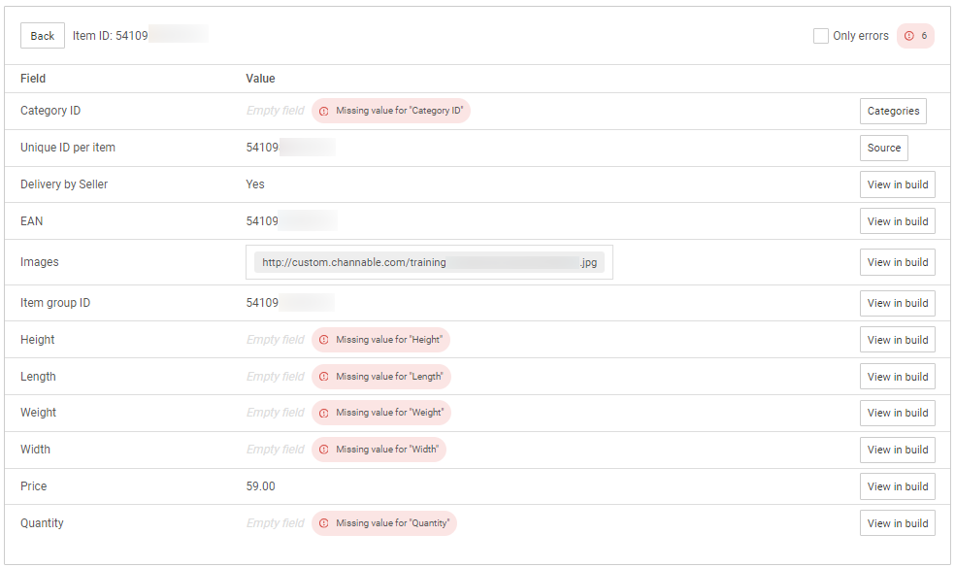View the Item group ID in build
Viewport: 955px width, 568px height.
(897, 303)
